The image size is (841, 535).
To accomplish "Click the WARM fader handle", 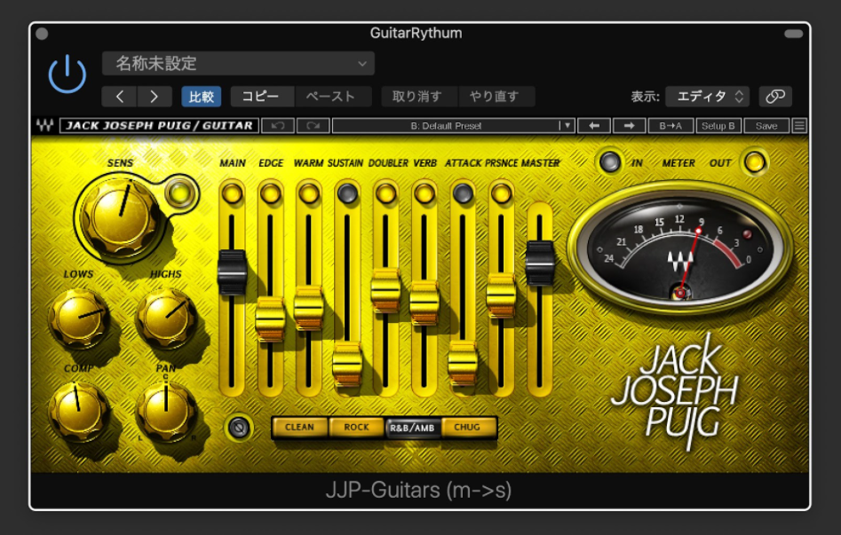I will pyautogui.click(x=309, y=308).
